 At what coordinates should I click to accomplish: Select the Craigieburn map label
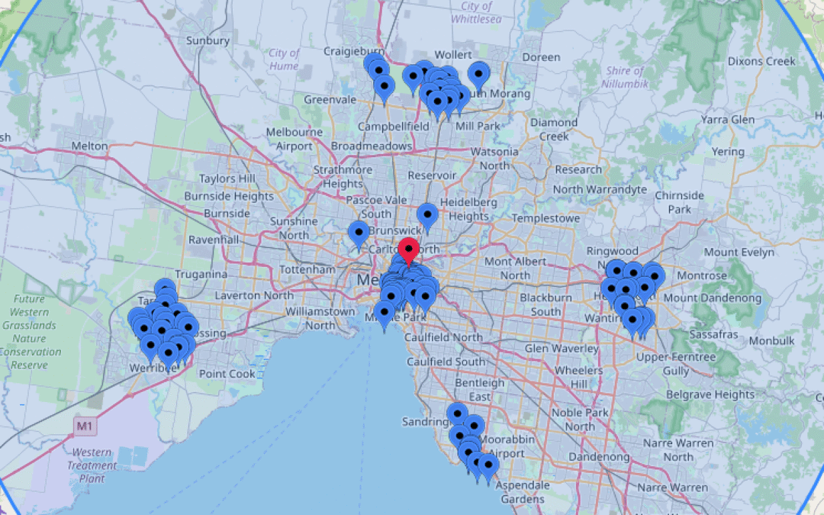[x=354, y=52]
